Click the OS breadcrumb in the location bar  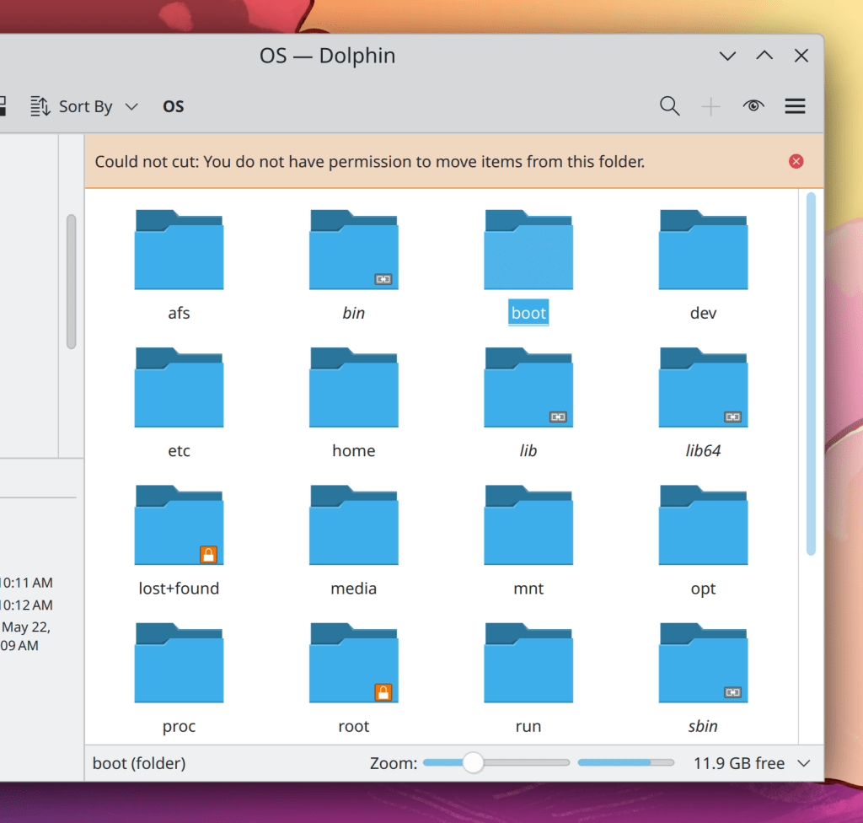pyautogui.click(x=174, y=105)
